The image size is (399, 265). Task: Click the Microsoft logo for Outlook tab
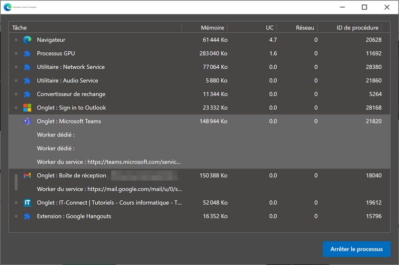click(27, 108)
